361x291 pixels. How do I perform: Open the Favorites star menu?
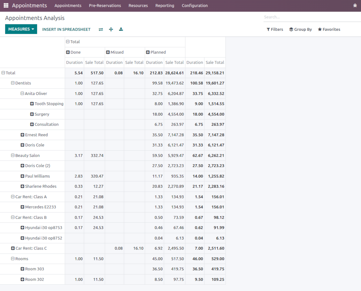tap(329, 29)
